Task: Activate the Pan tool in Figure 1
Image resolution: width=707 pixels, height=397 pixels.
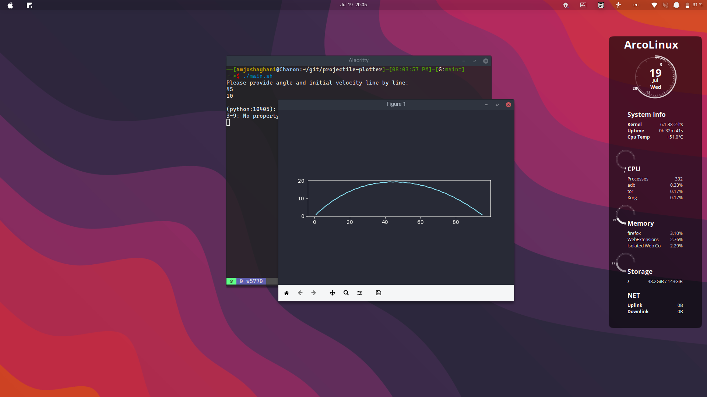Action: point(333,293)
